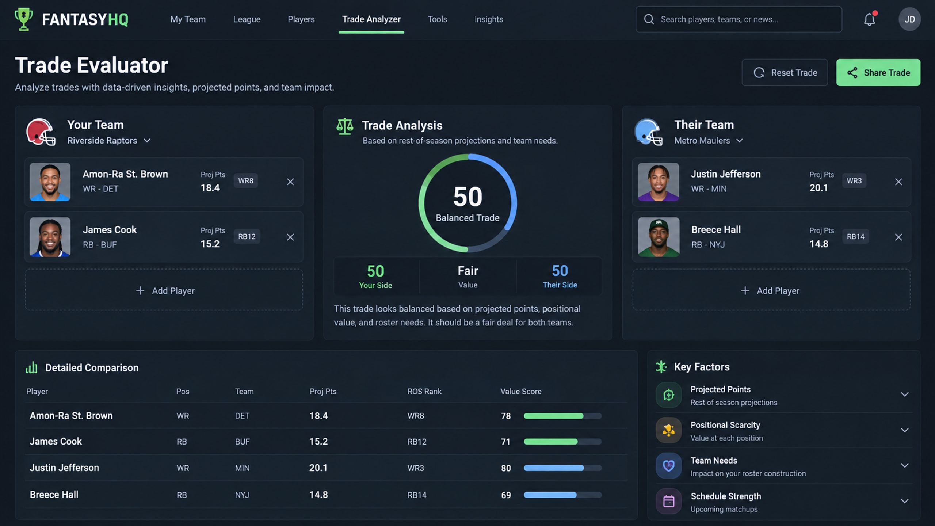
Task: Click James Cook's player photo
Action: (x=50, y=237)
